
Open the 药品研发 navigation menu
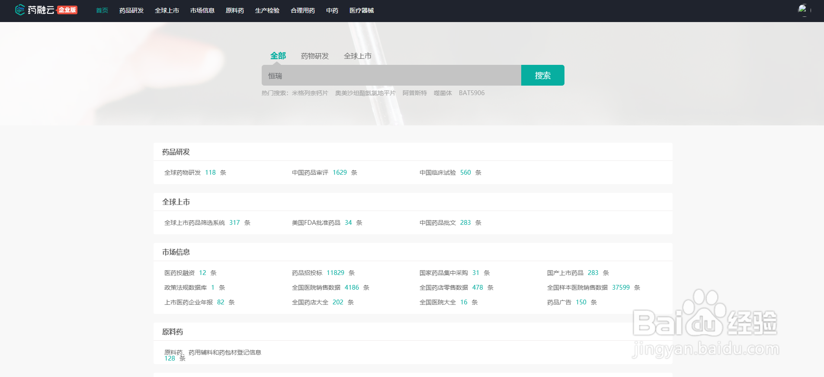131,10
